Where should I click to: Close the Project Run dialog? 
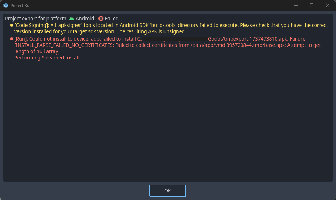327,5
